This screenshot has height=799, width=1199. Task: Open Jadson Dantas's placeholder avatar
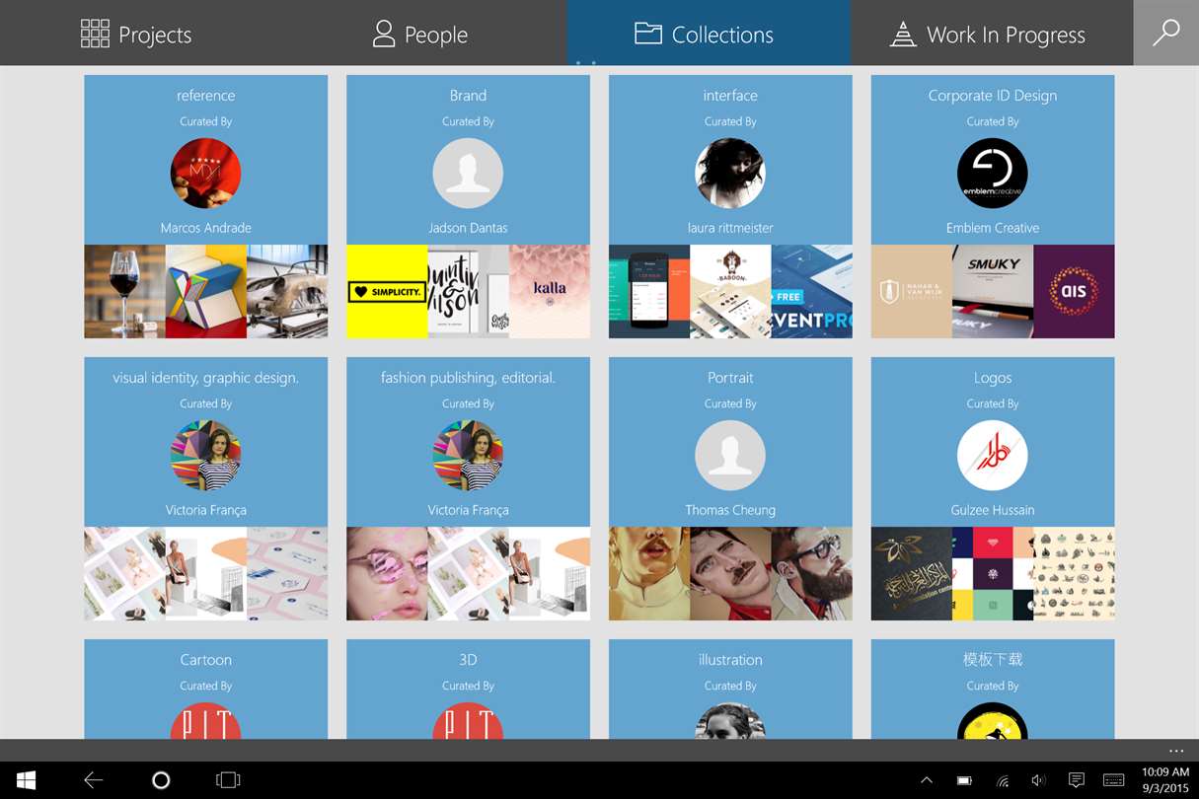click(x=468, y=173)
